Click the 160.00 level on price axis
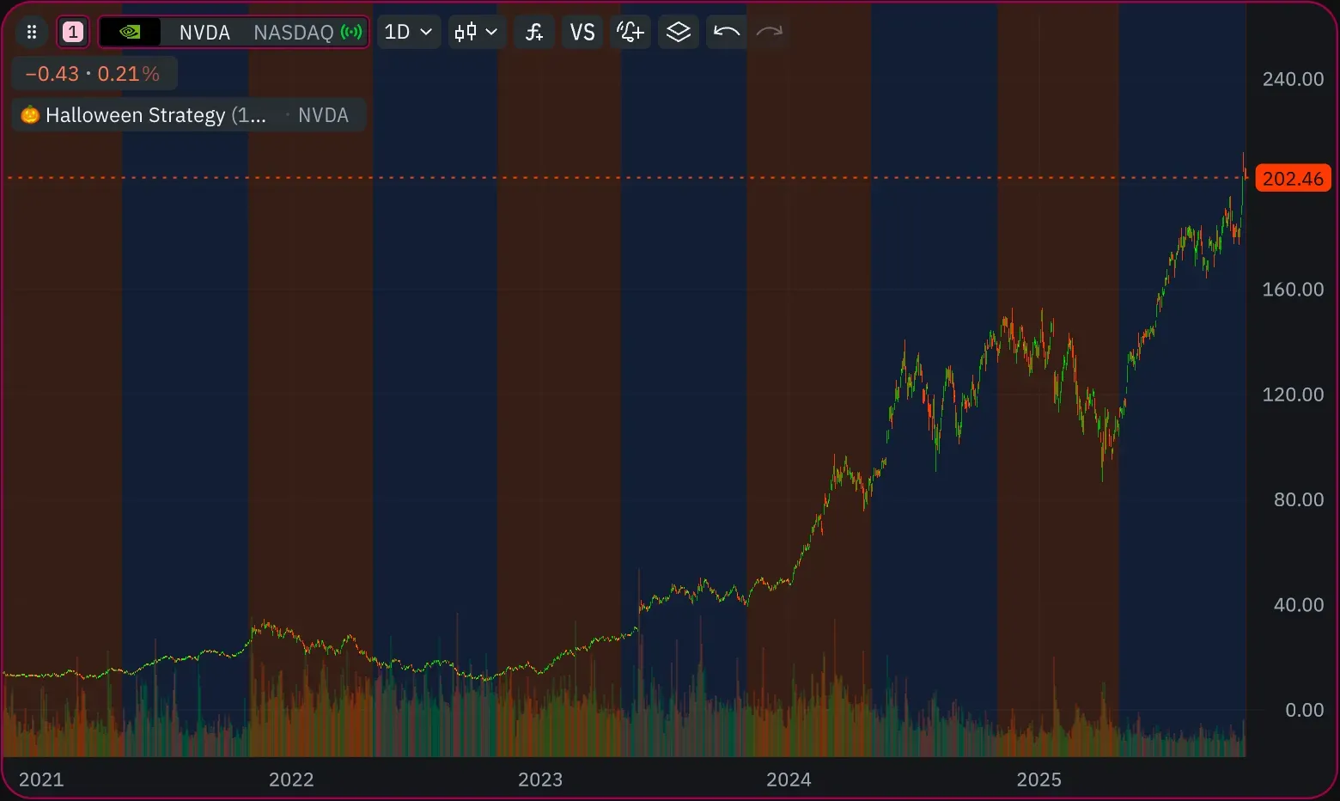 click(1293, 290)
